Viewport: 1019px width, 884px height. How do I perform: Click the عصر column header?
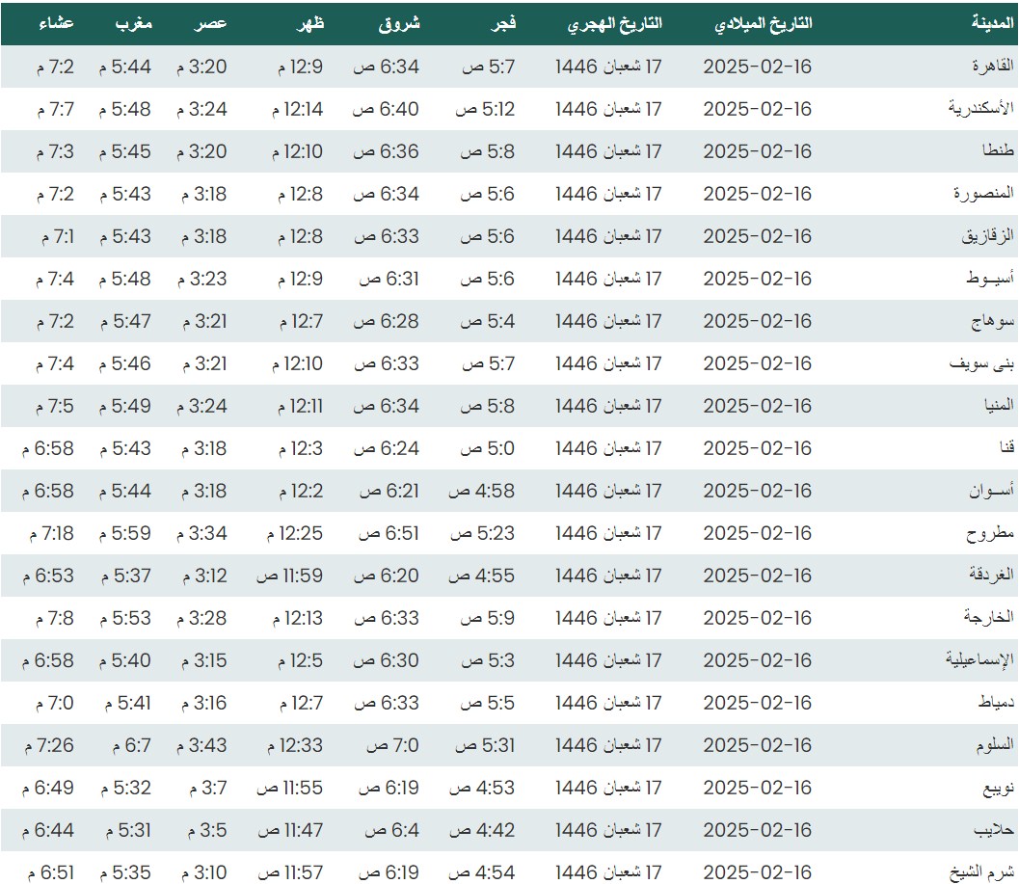213,24
